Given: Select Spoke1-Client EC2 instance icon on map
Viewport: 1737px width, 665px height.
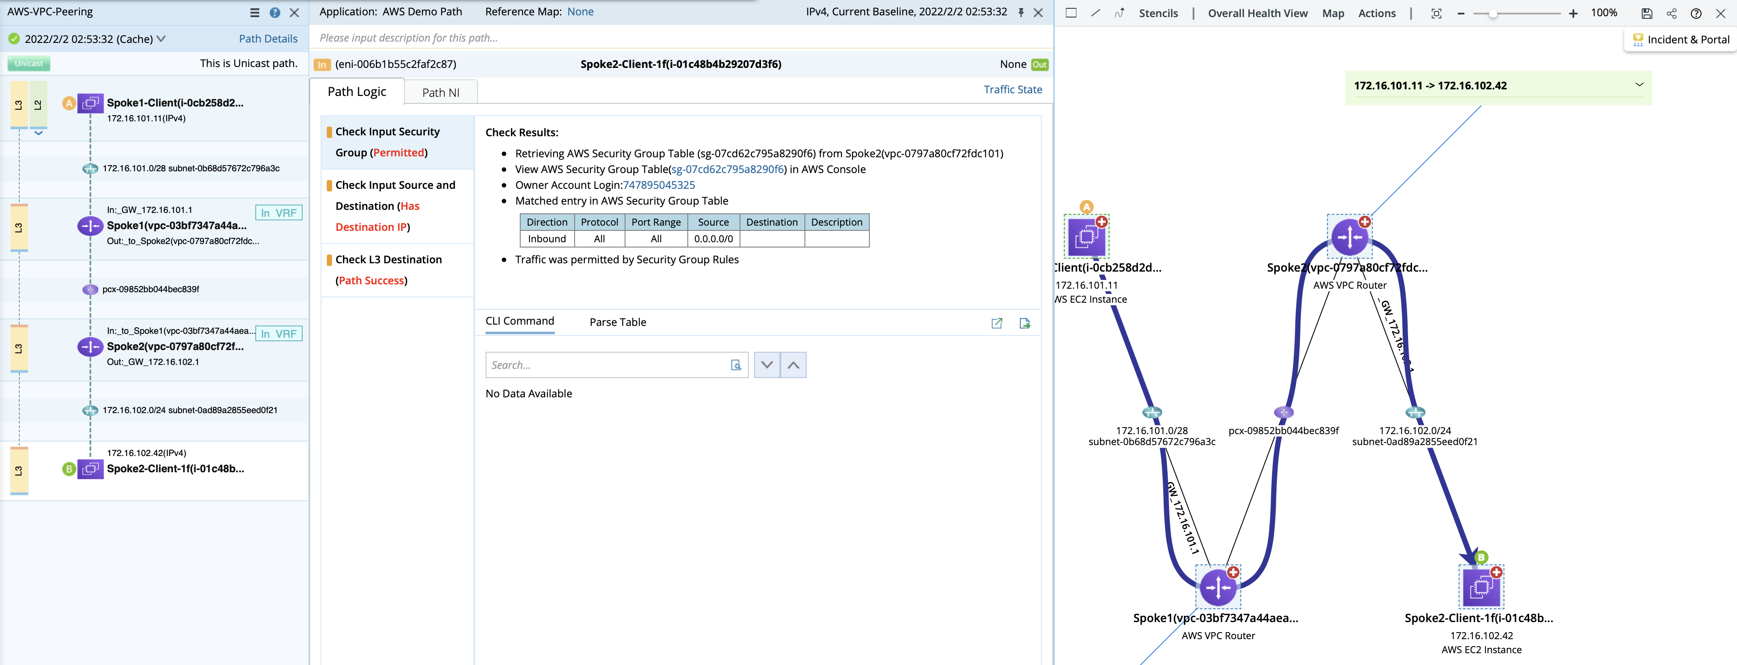Looking at the screenshot, I should coord(1087,237).
